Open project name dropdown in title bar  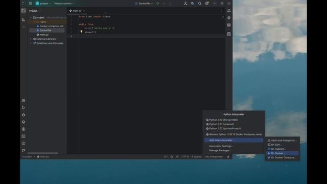click(43, 4)
